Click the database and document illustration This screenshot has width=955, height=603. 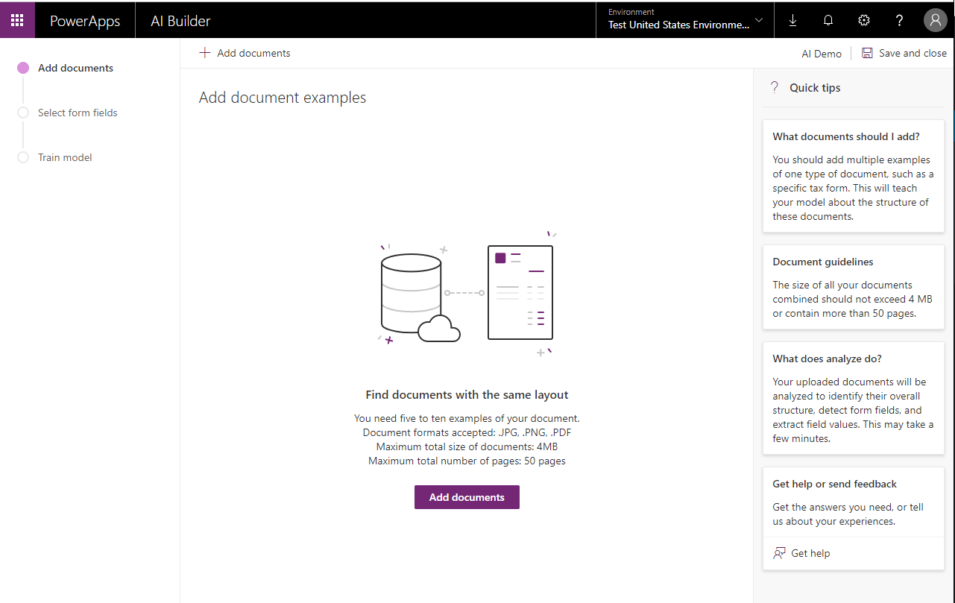[x=467, y=294]
